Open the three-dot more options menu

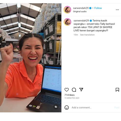tap(117, 10)
